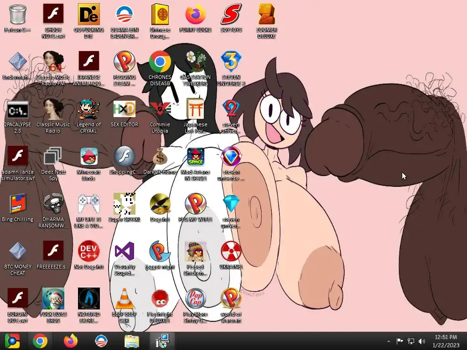Show hidden system tray icons

[389, 341]
